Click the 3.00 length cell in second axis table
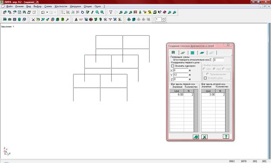271x163 pixels. coord(208,95)
